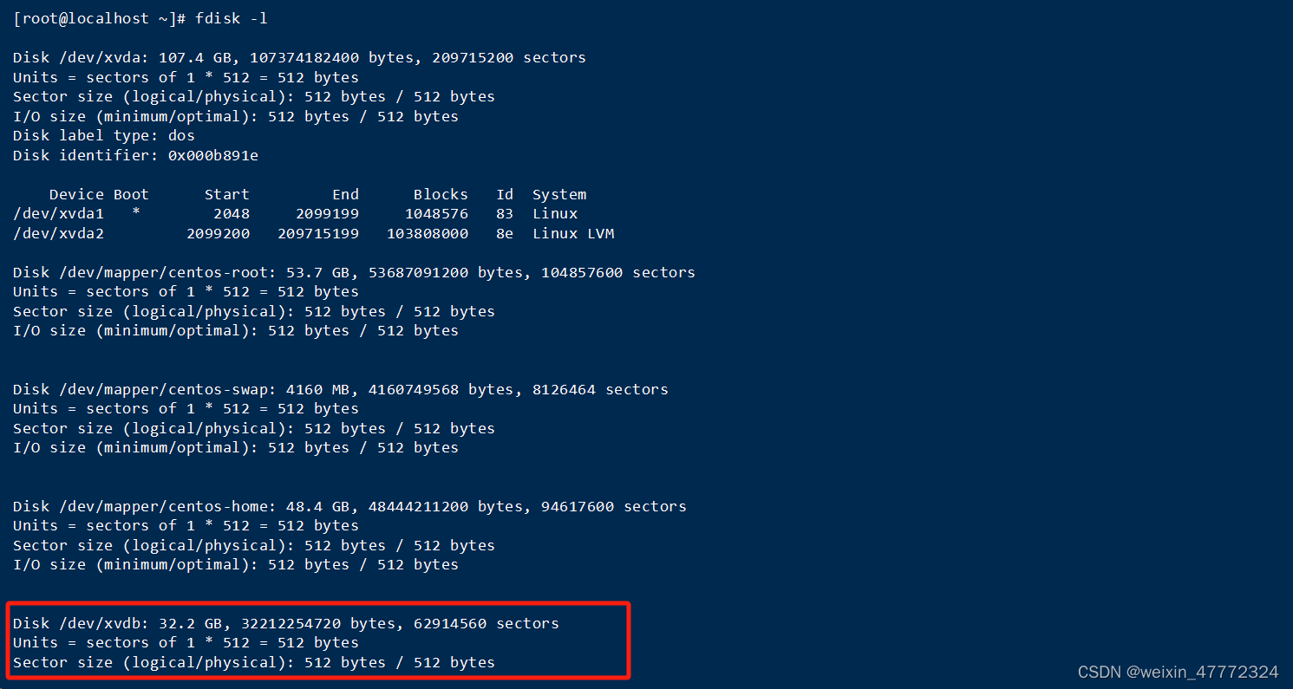The height and width of the screenshot is (689, 1293).
Task: Select the centos-root disk heading
Action: click(x=347, y=271)
